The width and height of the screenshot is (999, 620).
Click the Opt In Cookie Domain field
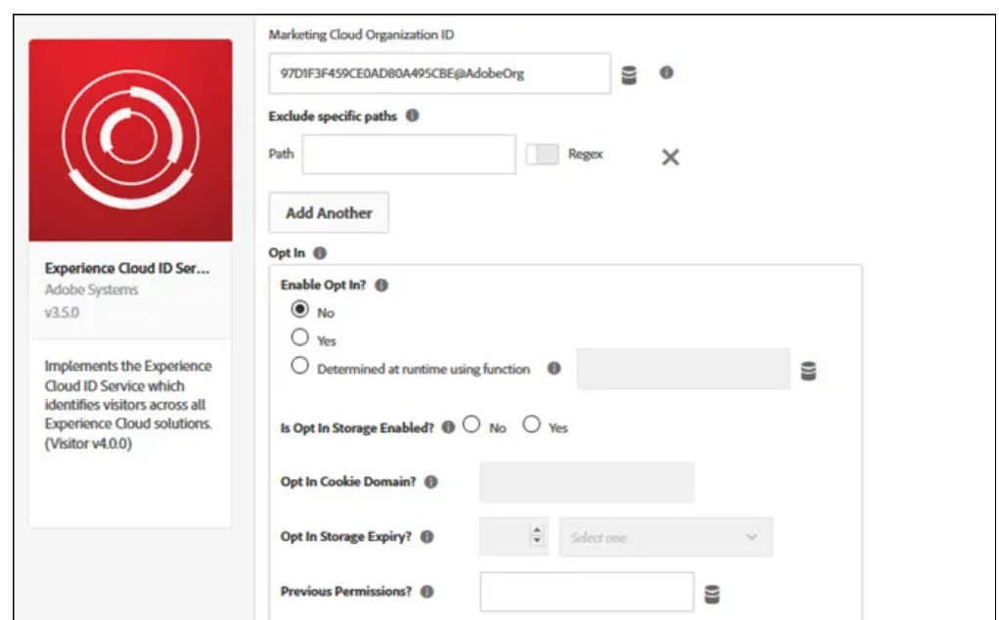587,482
